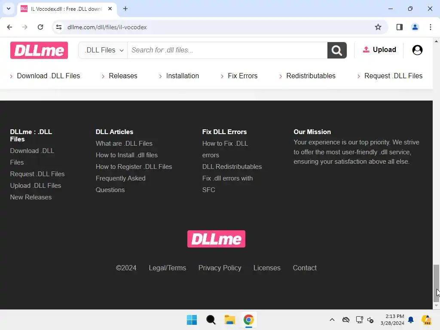Click the cloud sync tray icon
Viewport: 440px width, 330px height.
(346, 320)
